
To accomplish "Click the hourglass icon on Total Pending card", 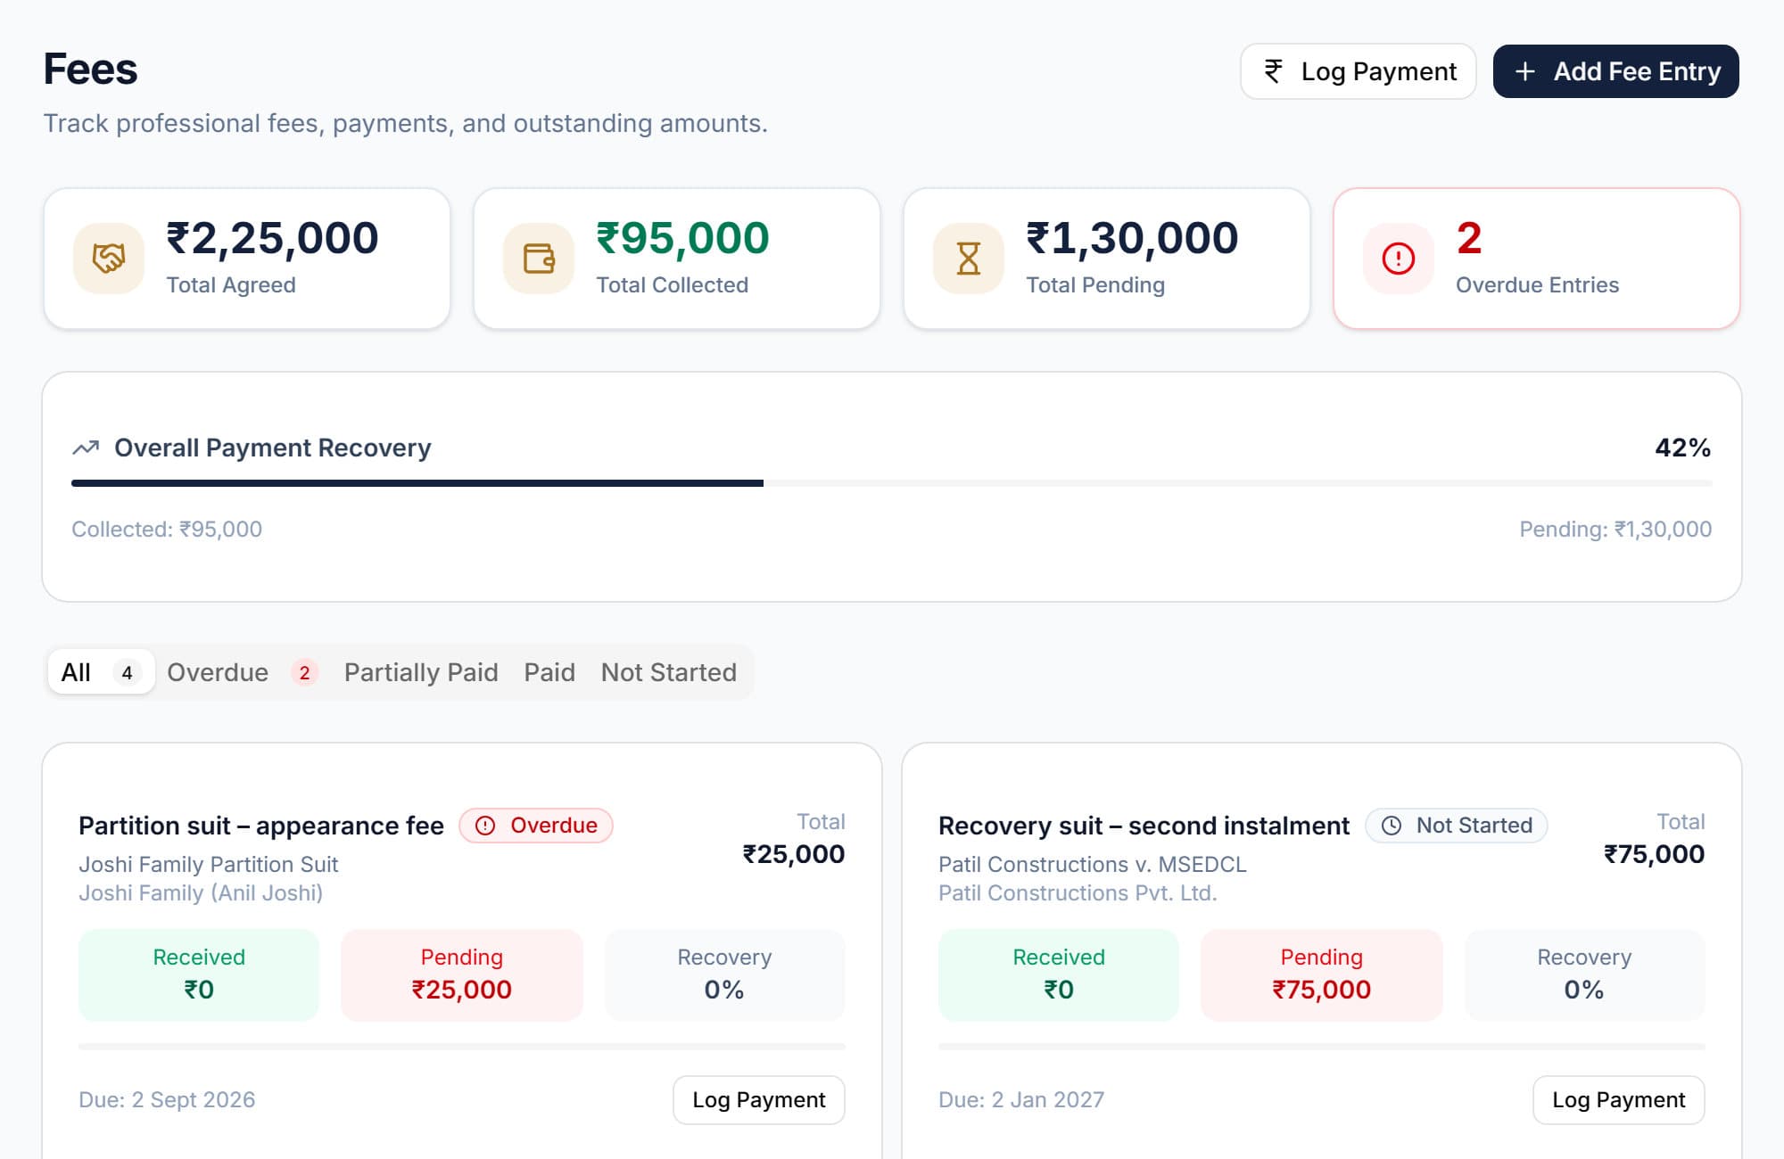I will pos(969,259).
